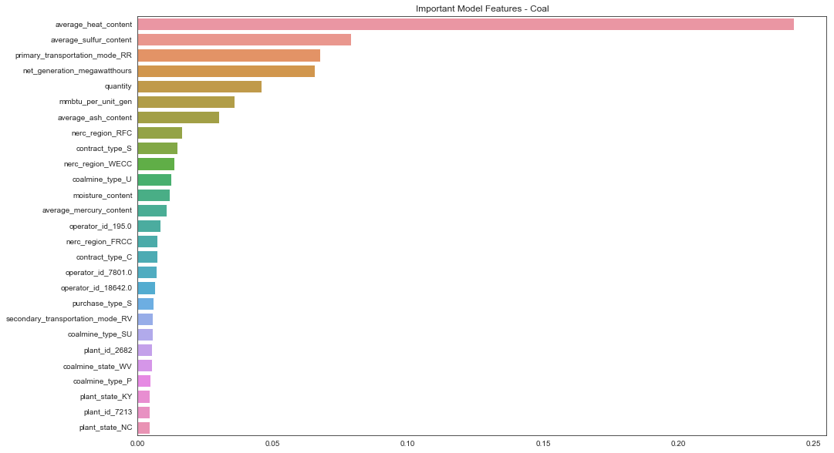Viewport: 834px width, 453px height.
Task: Select the contract_type_C label
Action: coord(103,257)
